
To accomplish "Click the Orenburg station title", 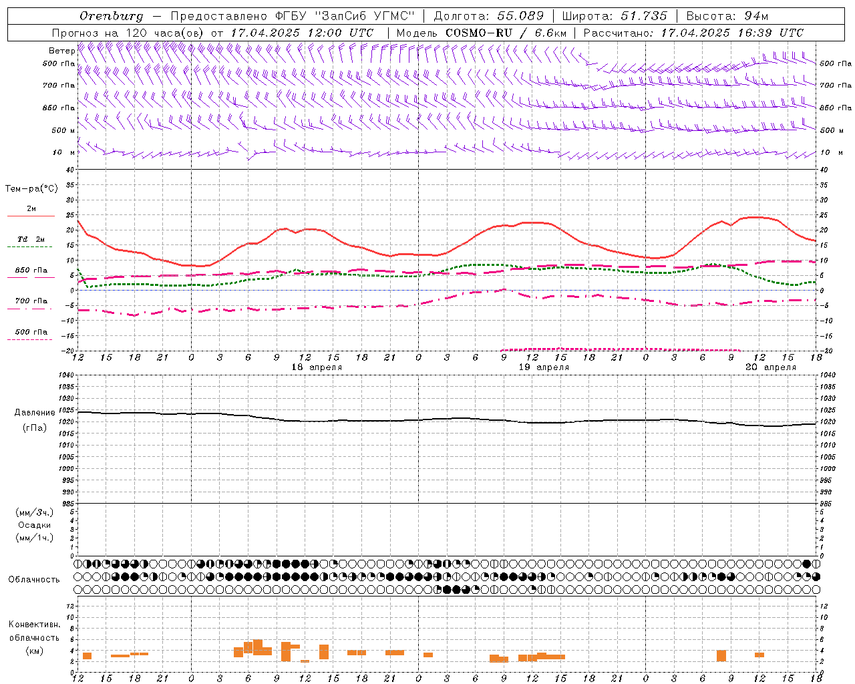I will pyautogui.click(x=111, y=16).
